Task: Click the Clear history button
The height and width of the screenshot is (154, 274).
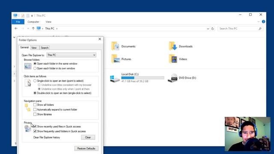Action: 88,137
